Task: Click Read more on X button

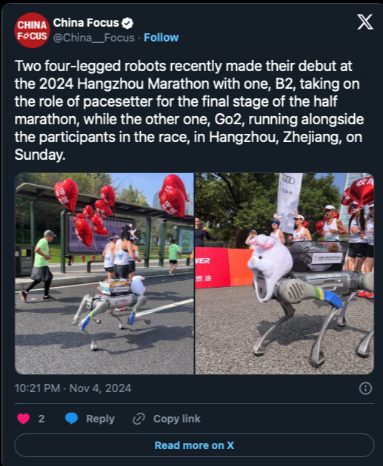Action: tap(194, 445)
